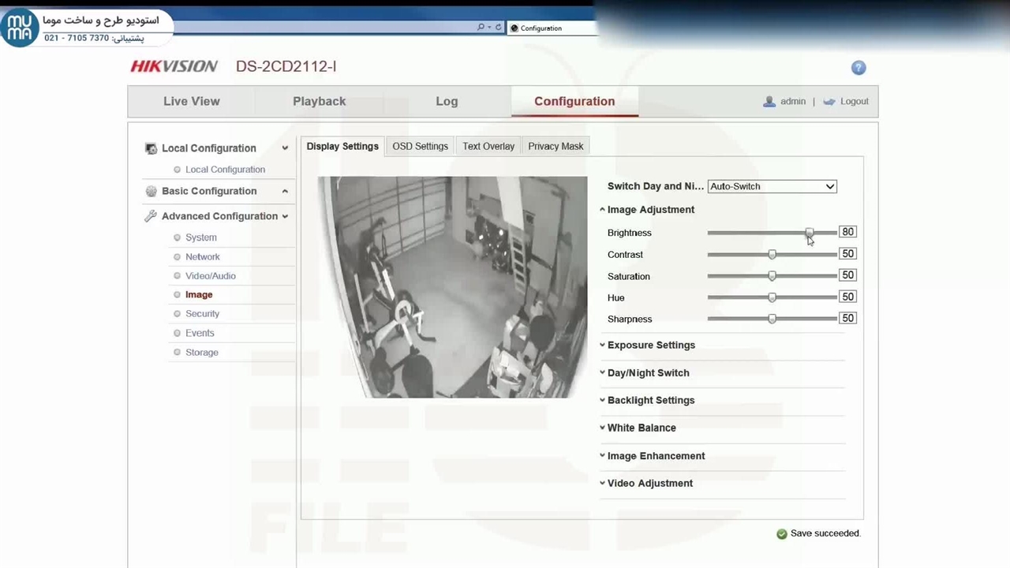Click the Contrast slider handle
This screenshot has width=1010, height=568.
click(772, 254)
